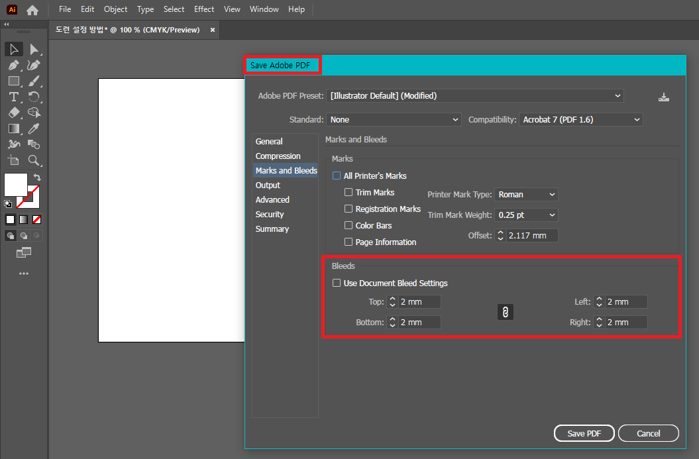
Task: Open Printer Mark Type dropdown
Action: (526, 194)
